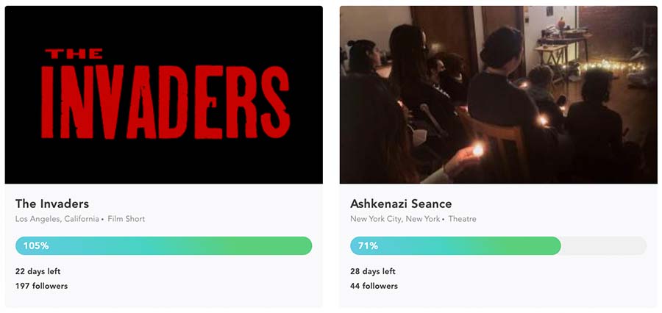Click the 28 days left text
This screenshot has width=662, height=313.
coord(373,271)
